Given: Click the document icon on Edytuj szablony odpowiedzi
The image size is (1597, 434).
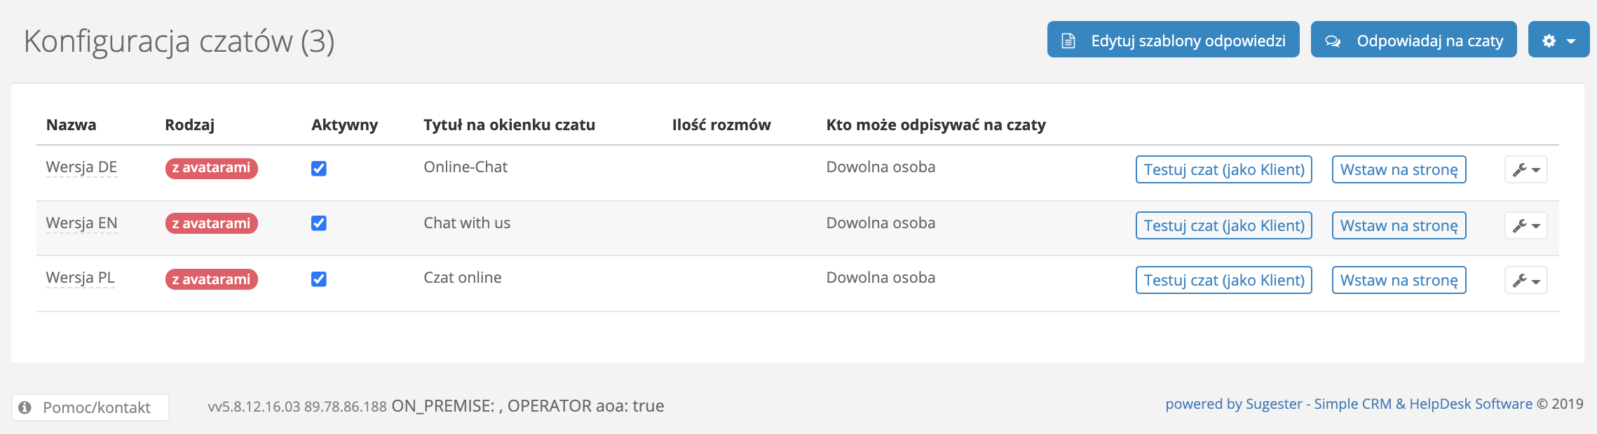Looking at the screenshot, I should click(1068, 41).
